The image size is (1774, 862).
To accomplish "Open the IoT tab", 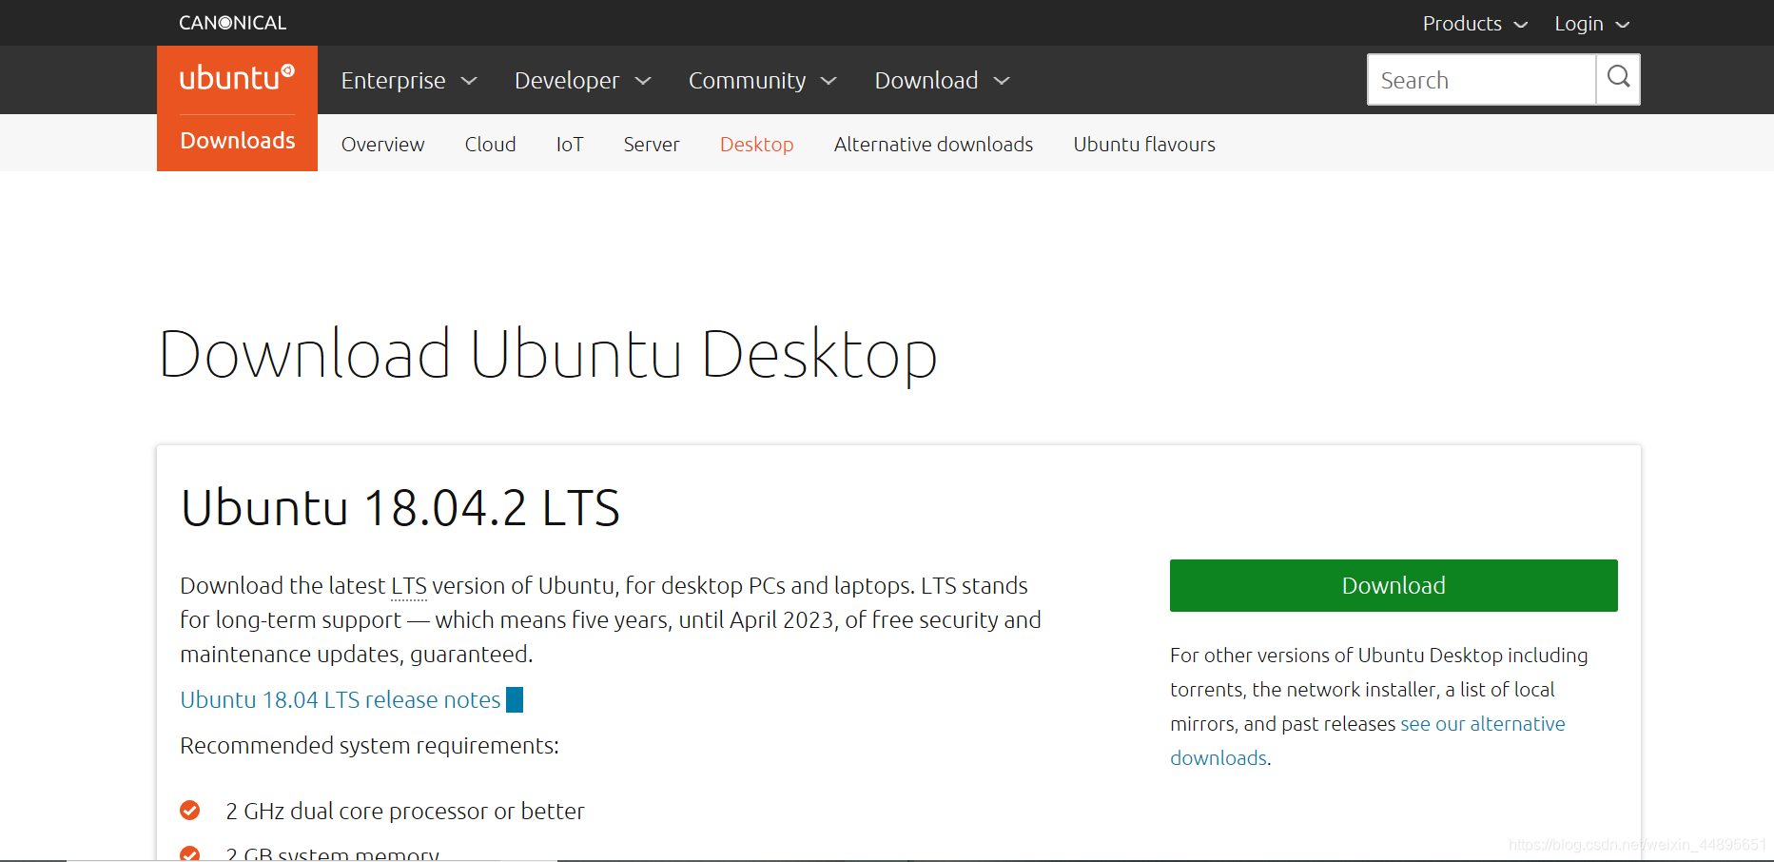I will click(x=570, y=145).
